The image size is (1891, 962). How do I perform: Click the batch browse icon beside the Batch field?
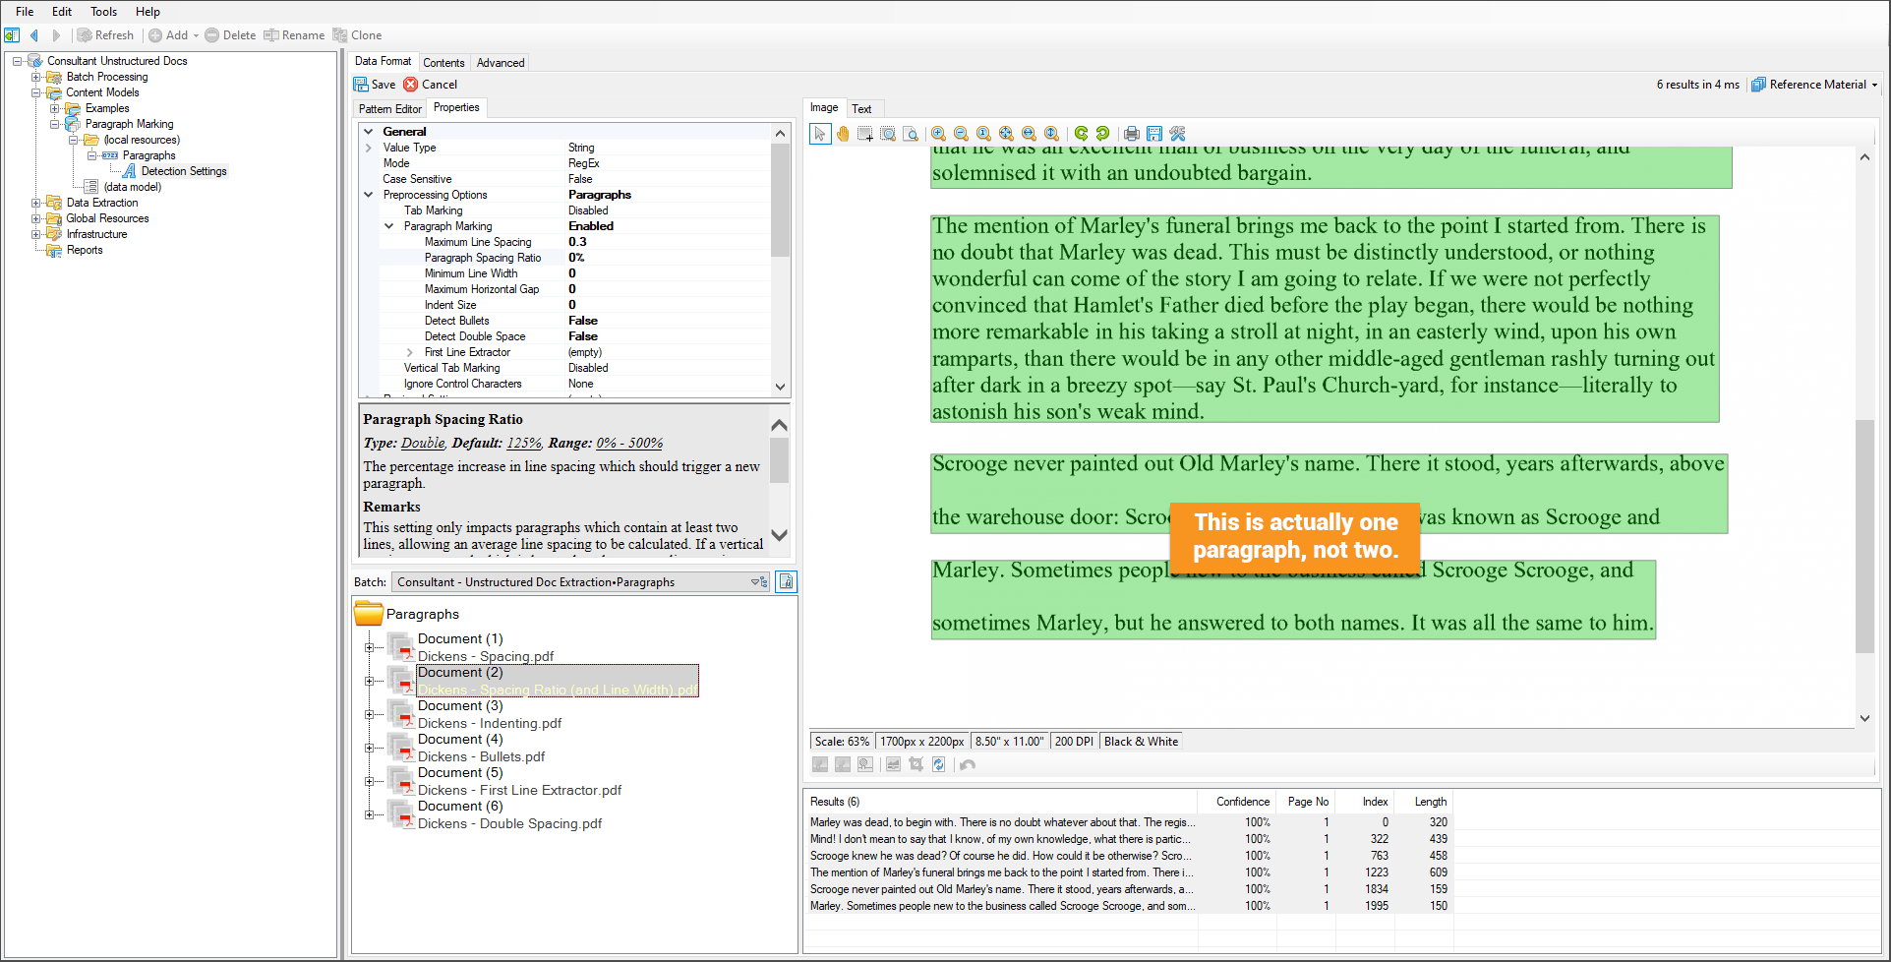[786, 582]
